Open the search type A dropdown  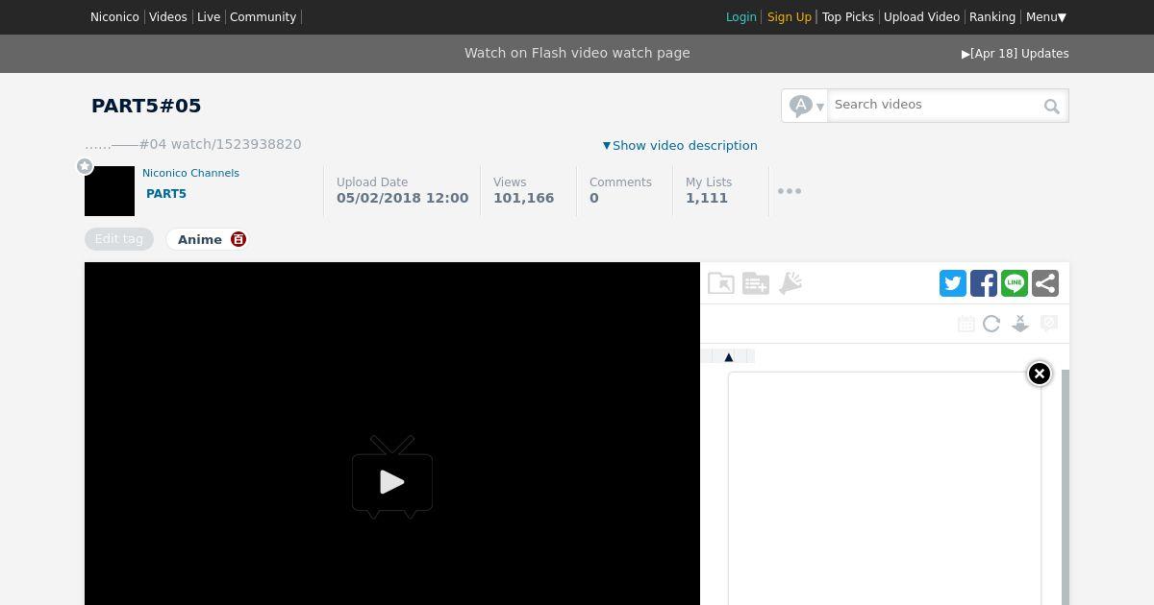point(806,106)
